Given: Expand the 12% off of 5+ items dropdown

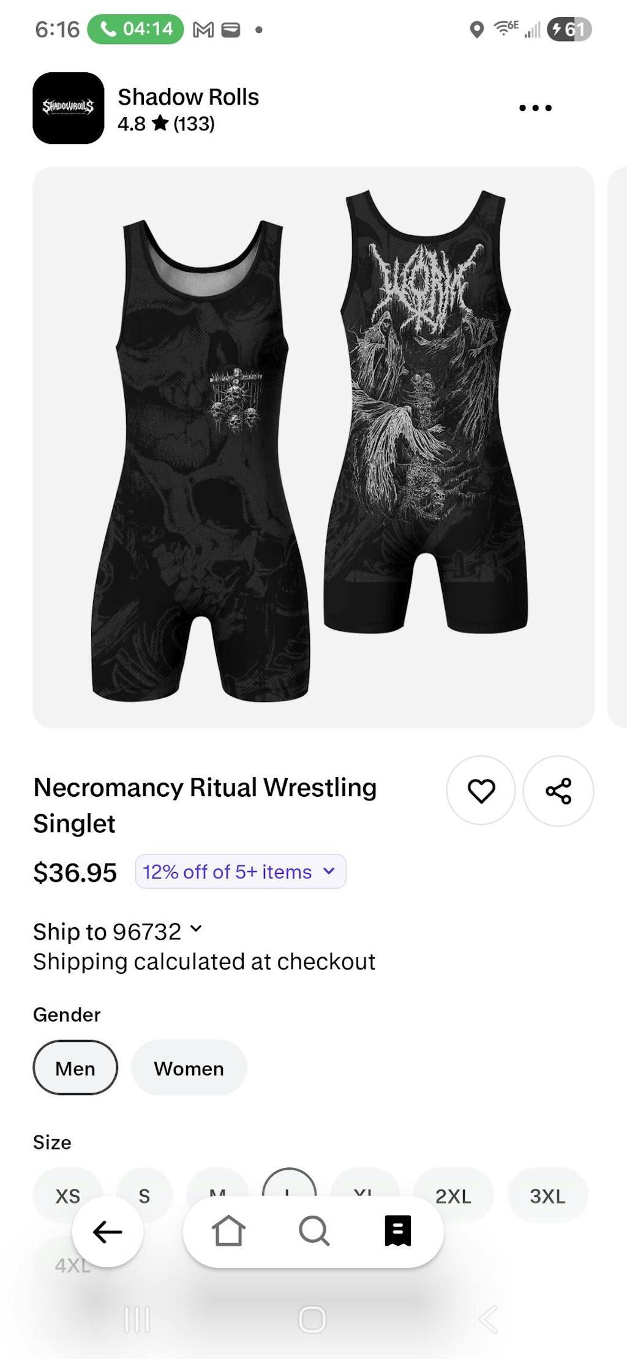Looking at the screenshot, I should 240,871.
